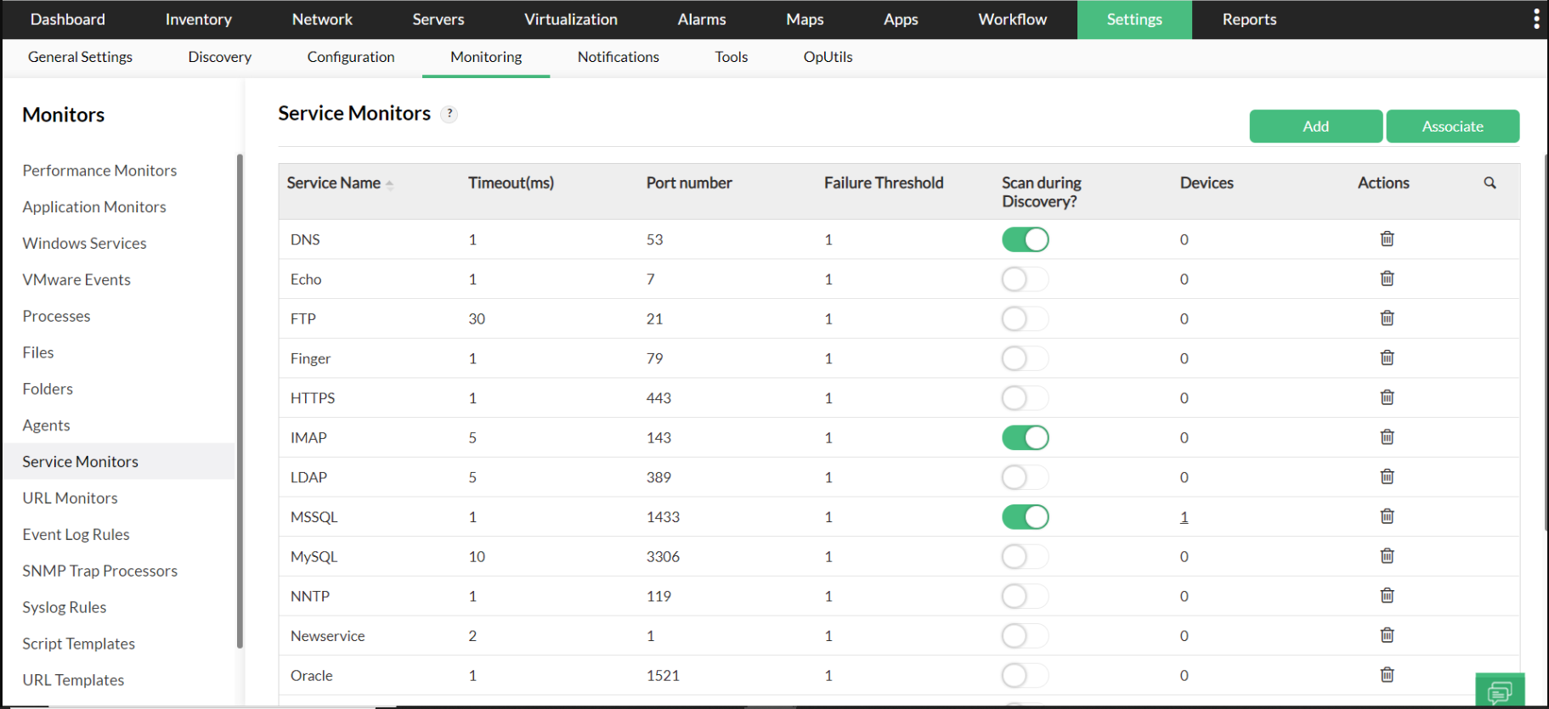Delete the MSSQL service monitor
The width and height of the screenshot is (1549, 709).
pyautogui.click(x=1387, y=516)
